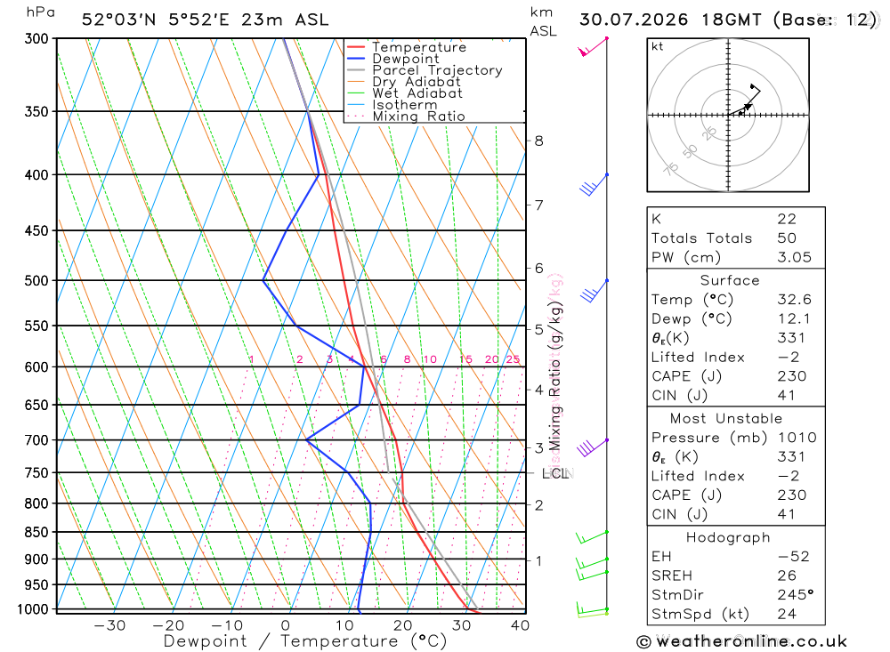Click the 1000 hPa pressure label
This screenshot has width=890, height=652.
[33, 609]
